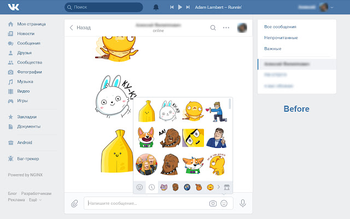Click the microphone voice message icon
The image size is (350, 219).
pos(243,203)
